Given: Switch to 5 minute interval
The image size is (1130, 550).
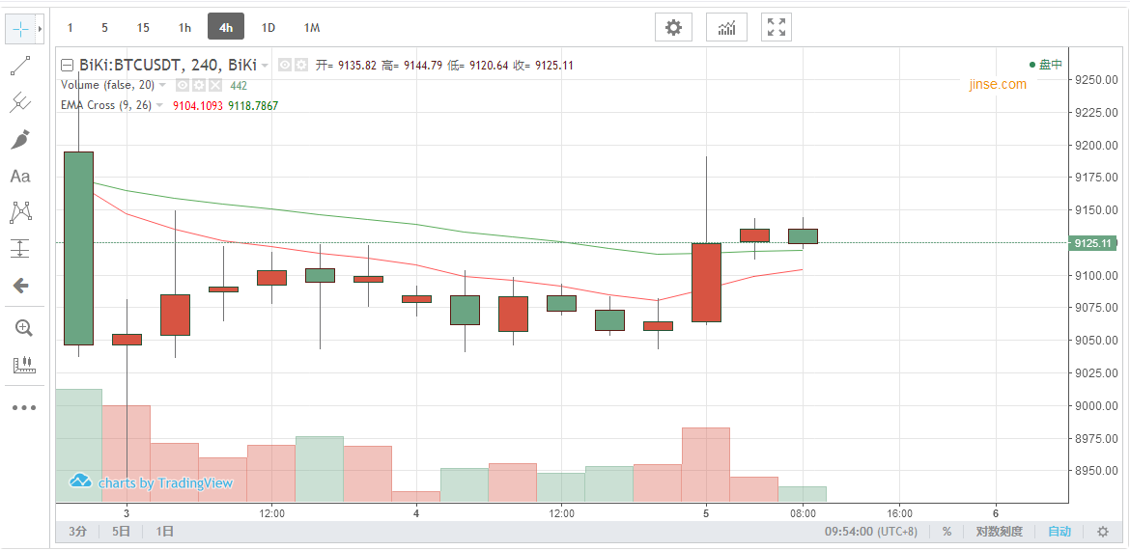Looking at the screenshot, I should tap(104, 27).
